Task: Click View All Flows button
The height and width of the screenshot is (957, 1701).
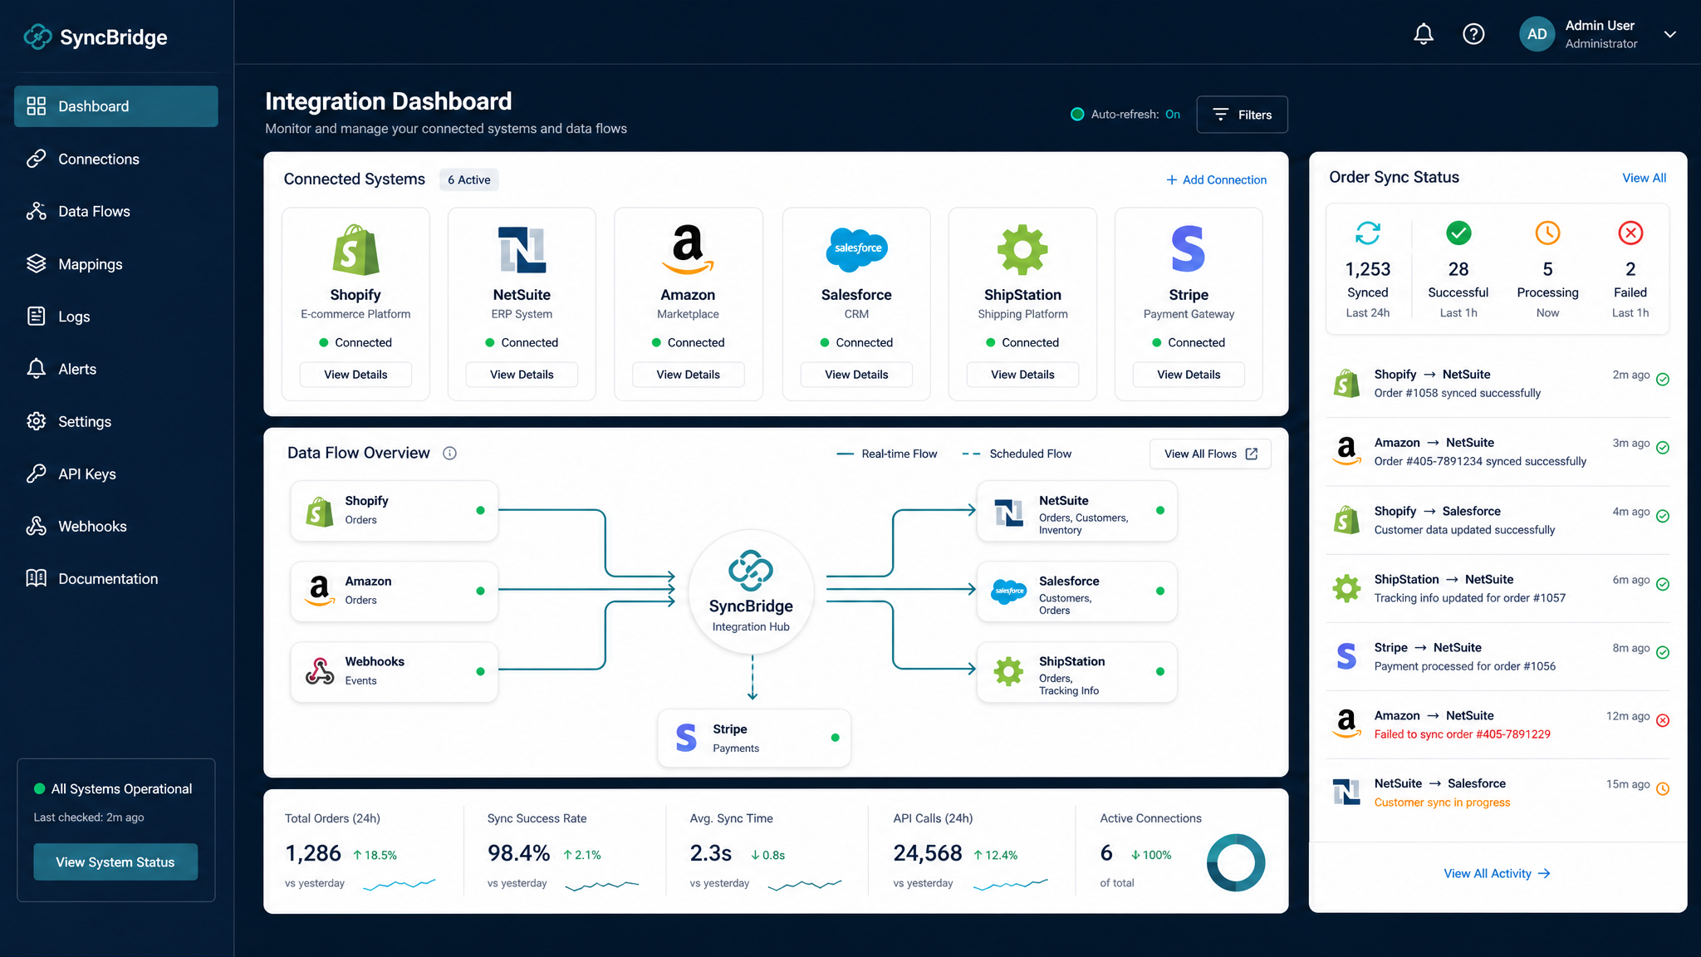Action: 1210,454
